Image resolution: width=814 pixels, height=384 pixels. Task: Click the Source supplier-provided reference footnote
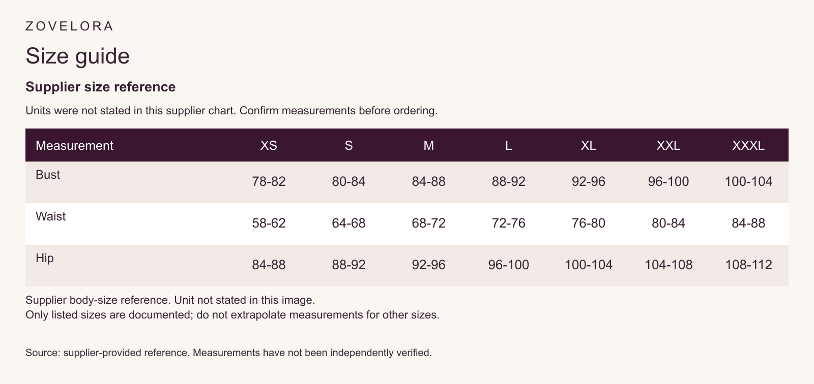point(228,353)
